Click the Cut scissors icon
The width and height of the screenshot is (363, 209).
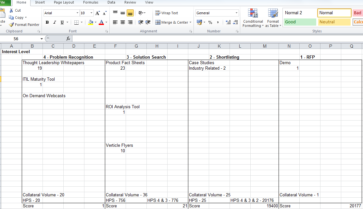(11, 10)
